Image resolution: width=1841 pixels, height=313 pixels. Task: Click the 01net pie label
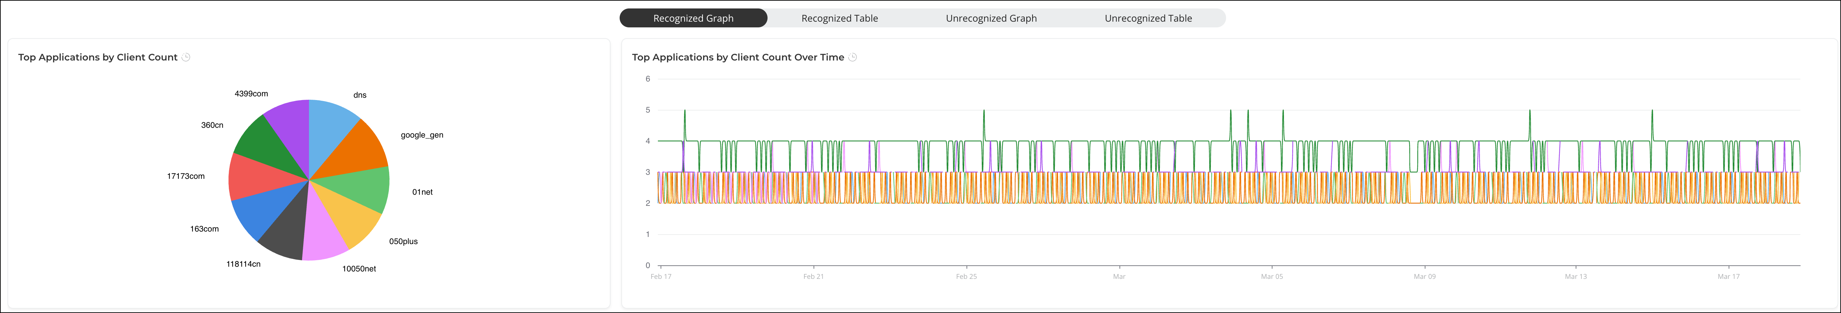[422, 192]
